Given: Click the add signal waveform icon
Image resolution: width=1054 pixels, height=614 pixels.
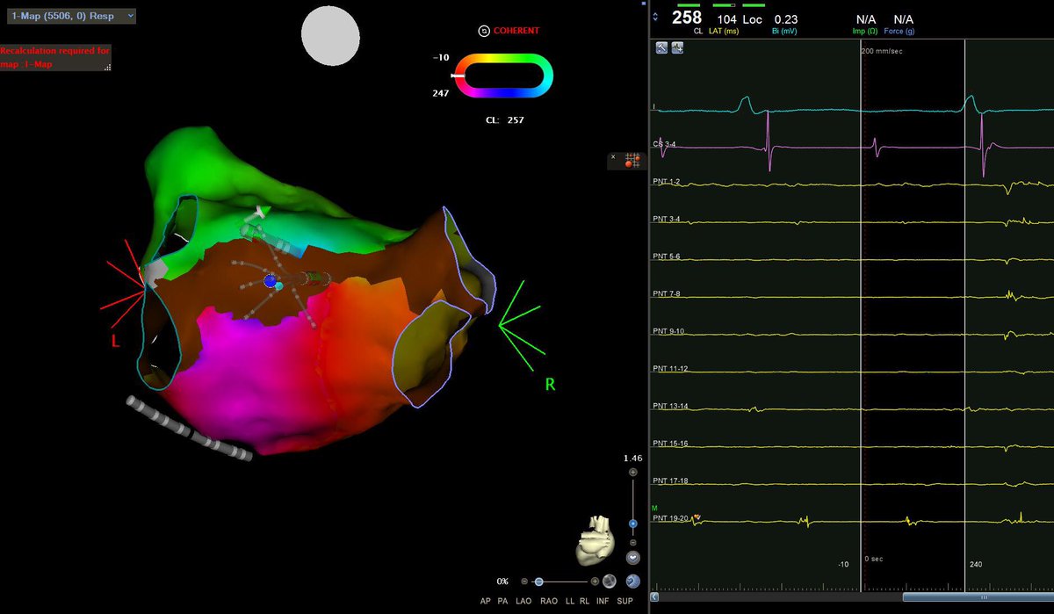Looking at the screenshot, I should (677, 48).
